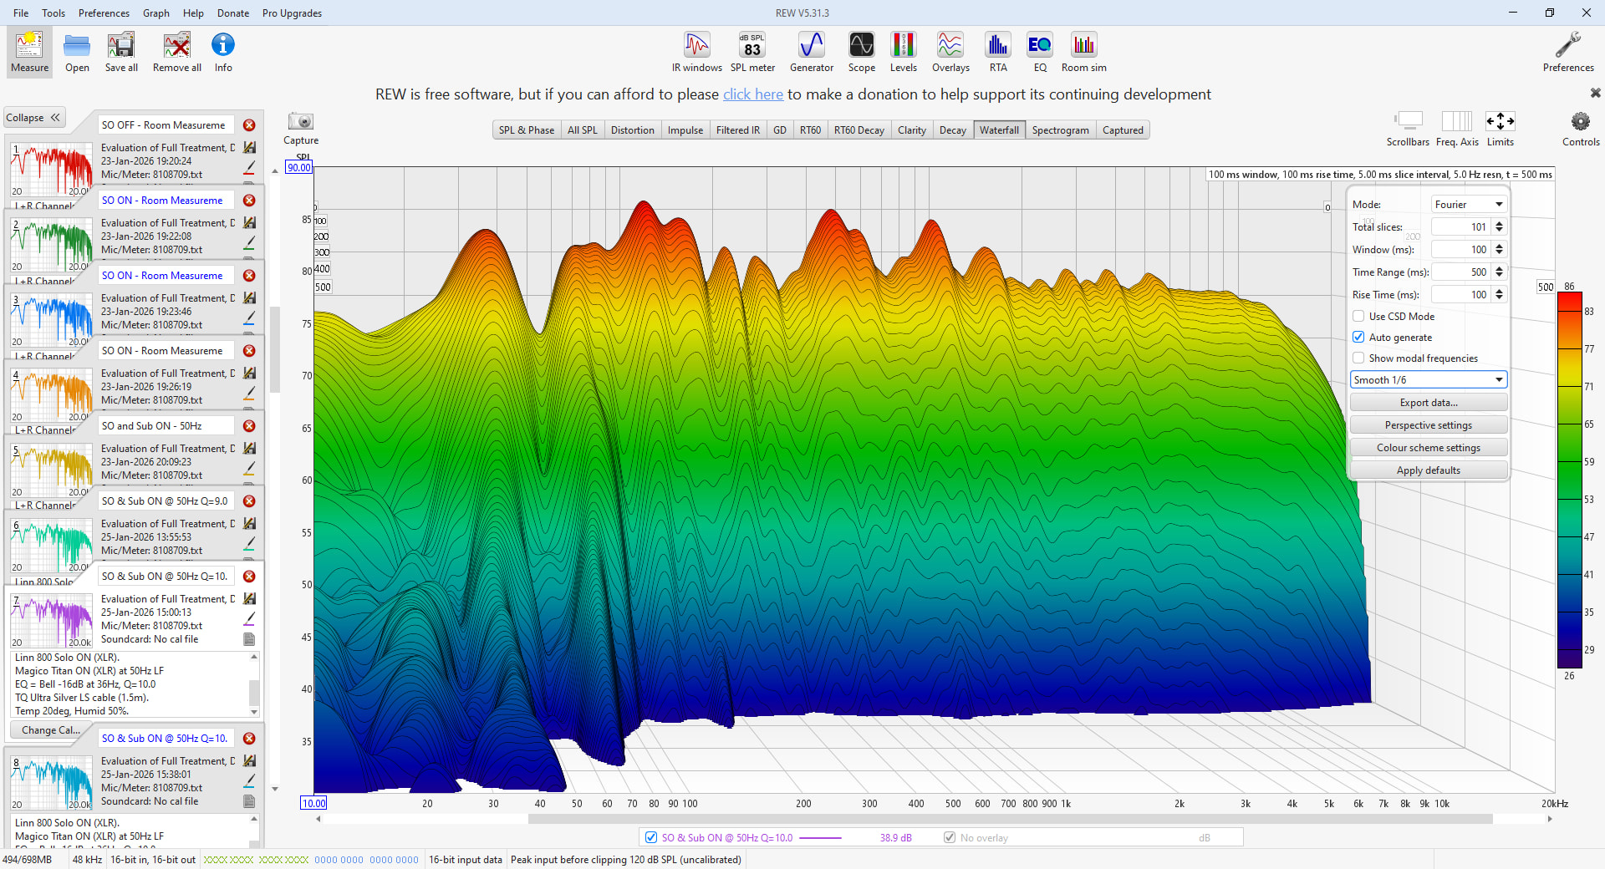Open the Preferences menu
The width and height of the screenshot is (1605, 869).
(x=104, y=13)
